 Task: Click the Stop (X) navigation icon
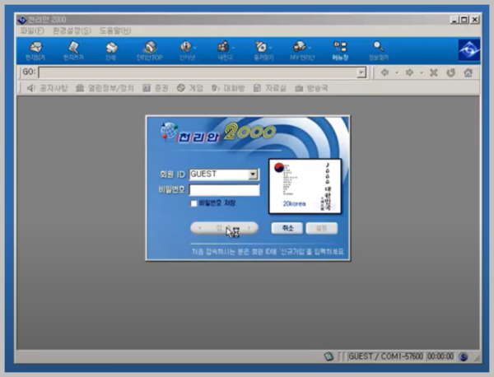pyautogui.click(x=434, y=72)
